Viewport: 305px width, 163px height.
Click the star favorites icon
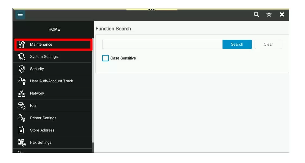click(x=269, y=14)
